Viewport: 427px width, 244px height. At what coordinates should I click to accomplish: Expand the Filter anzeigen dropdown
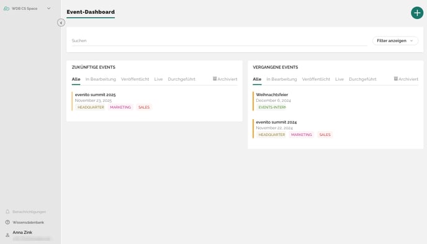click(x=395, y=40)
